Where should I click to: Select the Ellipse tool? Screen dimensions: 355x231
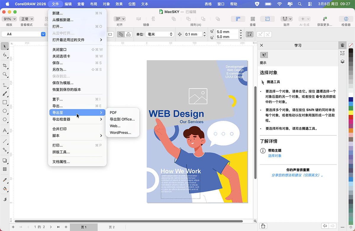[5, 111]
